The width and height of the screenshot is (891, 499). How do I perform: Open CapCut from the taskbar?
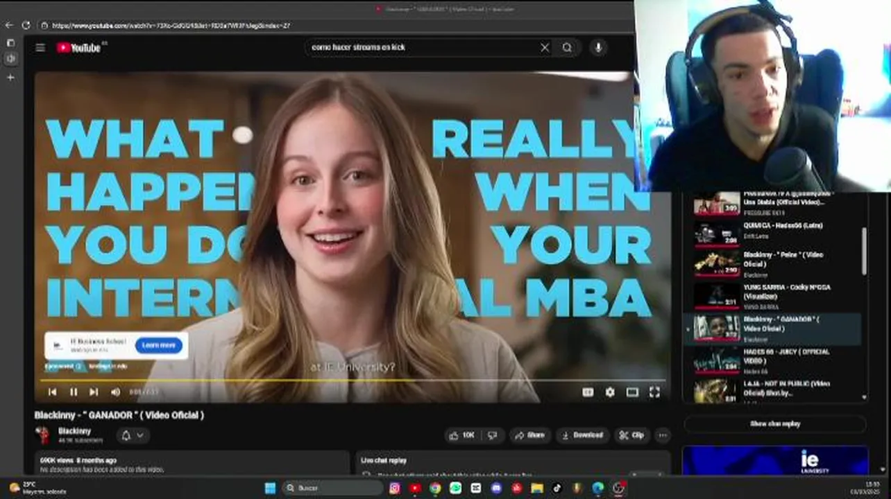point(476,489)
